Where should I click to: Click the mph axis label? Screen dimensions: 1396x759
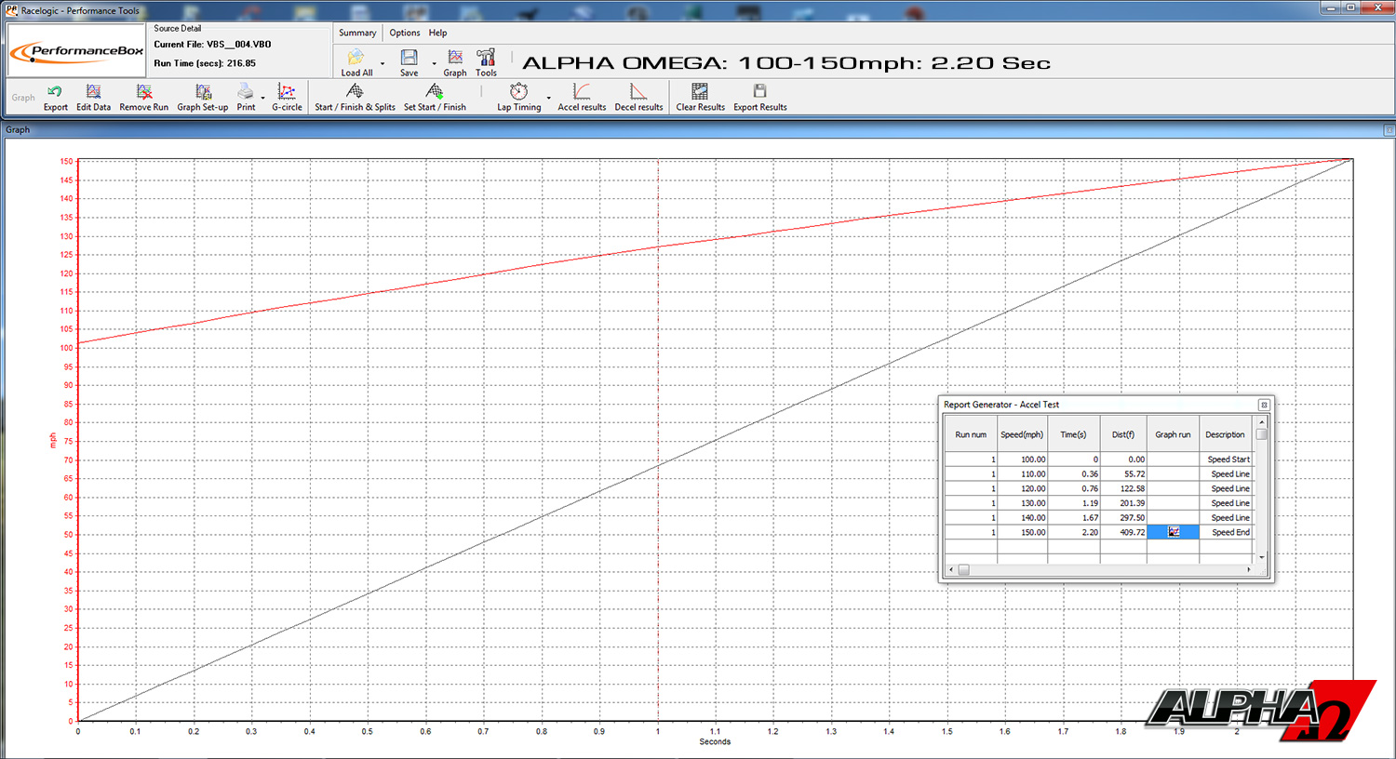pos(53,440)
